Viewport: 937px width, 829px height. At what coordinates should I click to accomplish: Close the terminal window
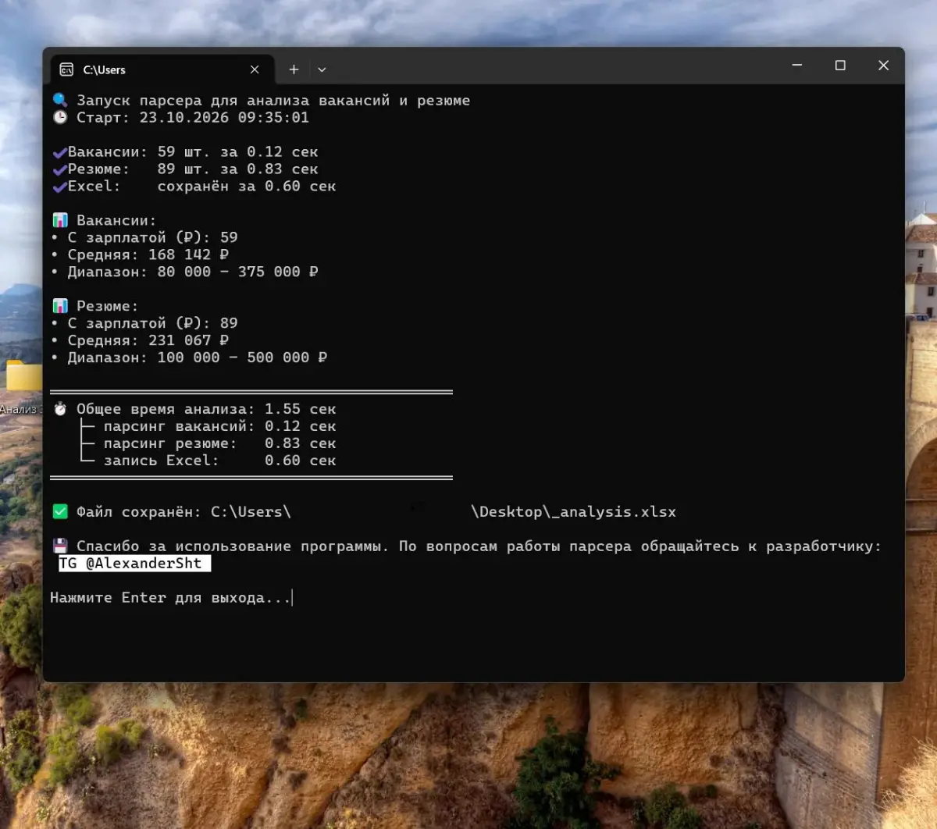883,66
